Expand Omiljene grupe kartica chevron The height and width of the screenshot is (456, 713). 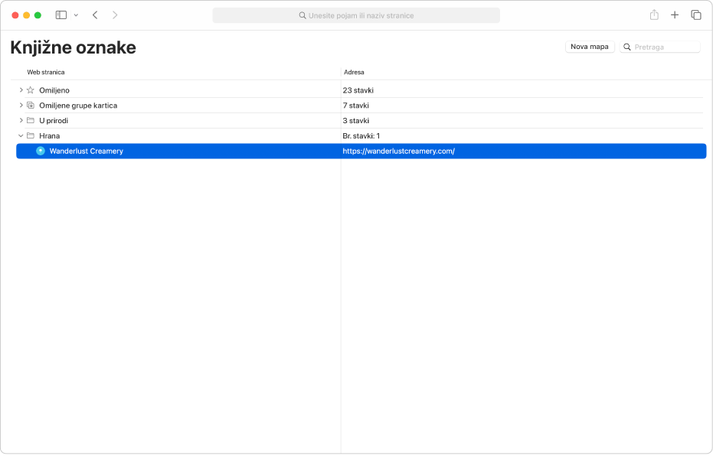21,106
